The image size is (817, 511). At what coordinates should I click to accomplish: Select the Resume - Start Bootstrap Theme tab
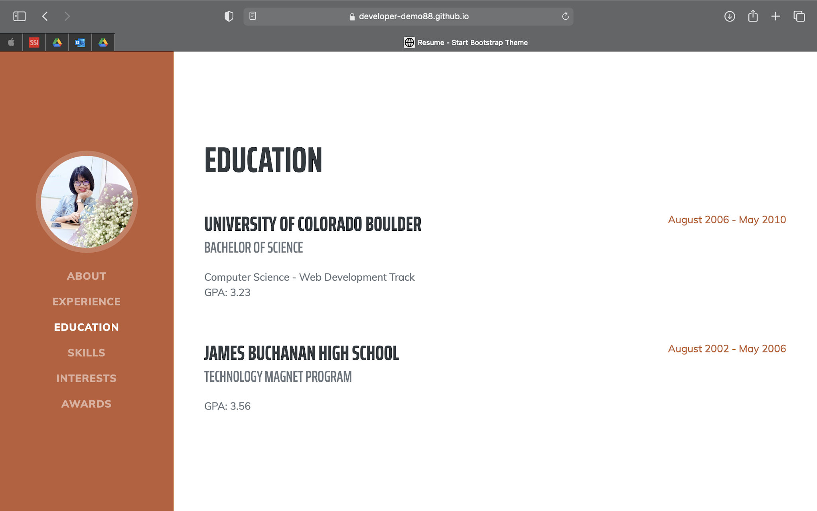[466, 42]
